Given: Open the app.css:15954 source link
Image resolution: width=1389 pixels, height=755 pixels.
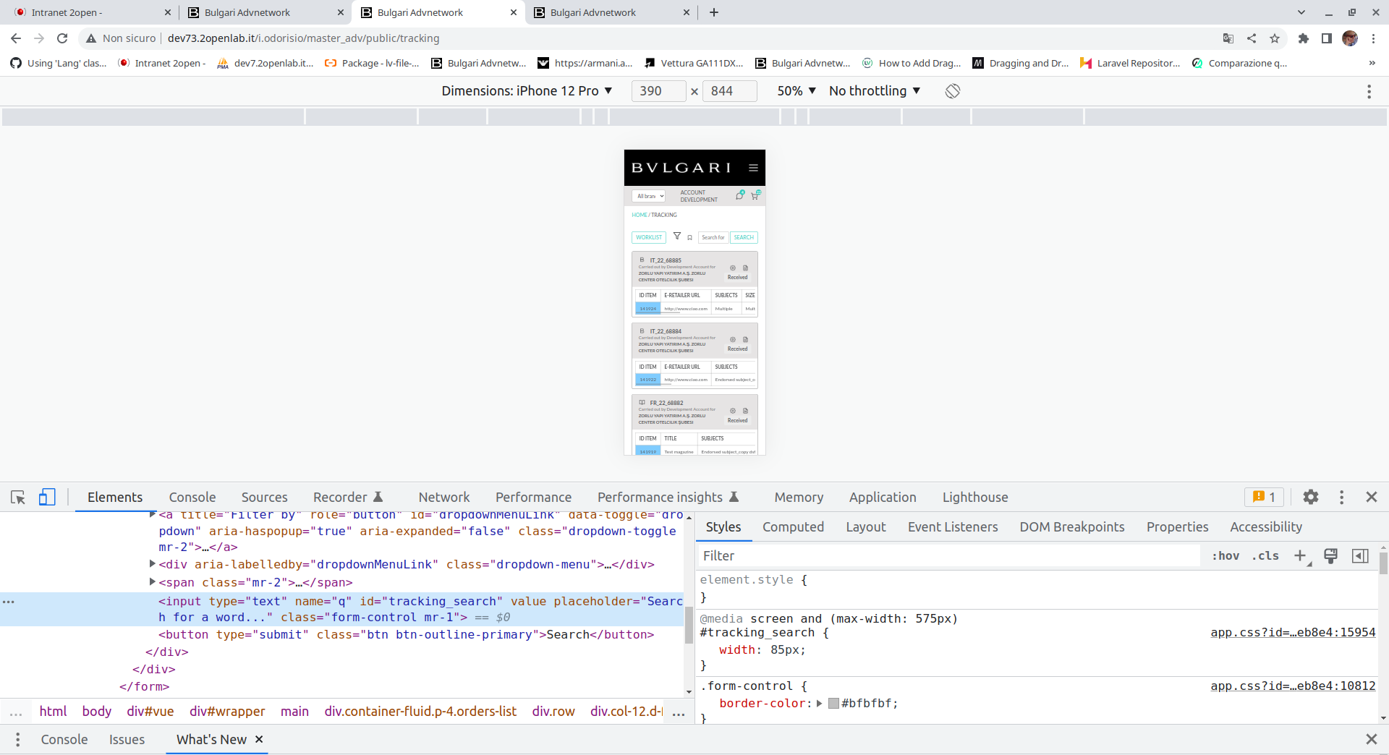Looking at the screenshot, I should (x=1293, y=633).
